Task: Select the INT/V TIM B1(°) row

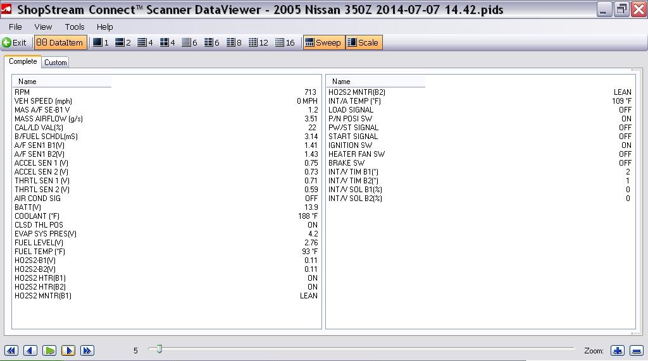Action: (x=480, y=172)
